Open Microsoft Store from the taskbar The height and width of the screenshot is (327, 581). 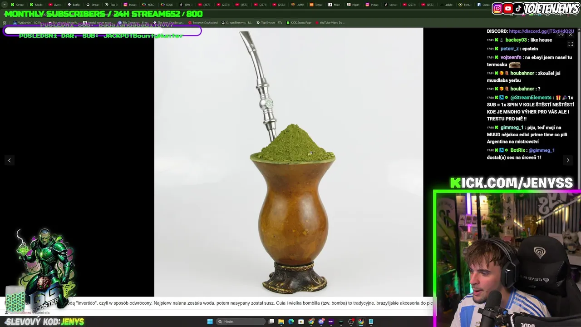coord(301,322)
